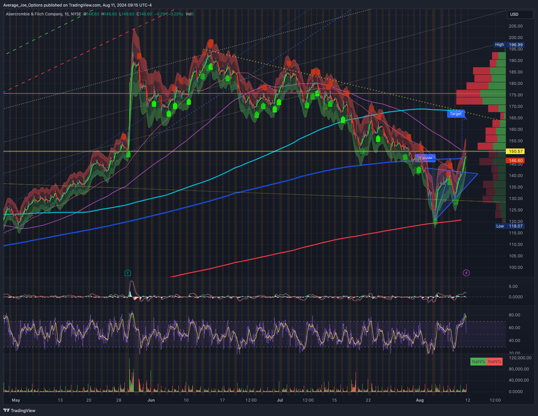The height and width of the screenshot is (416, 538).
Task: Click the 'High' 196.99 price label
Action: tap(509, 45)
